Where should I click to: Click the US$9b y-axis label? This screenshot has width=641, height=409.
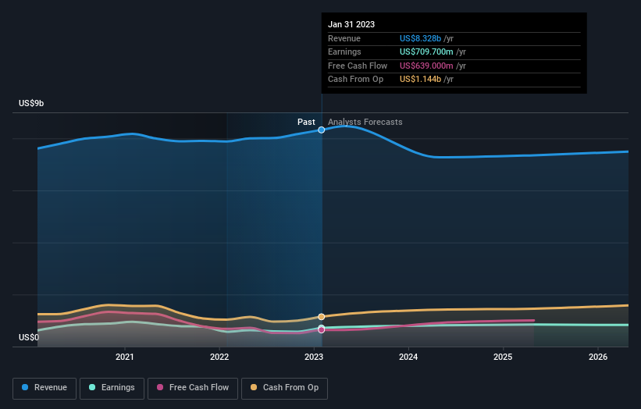click(31, 103)
